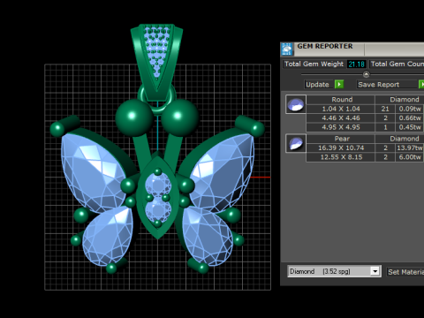Open the Diamond material dropdown arrow

coord(375,271)
